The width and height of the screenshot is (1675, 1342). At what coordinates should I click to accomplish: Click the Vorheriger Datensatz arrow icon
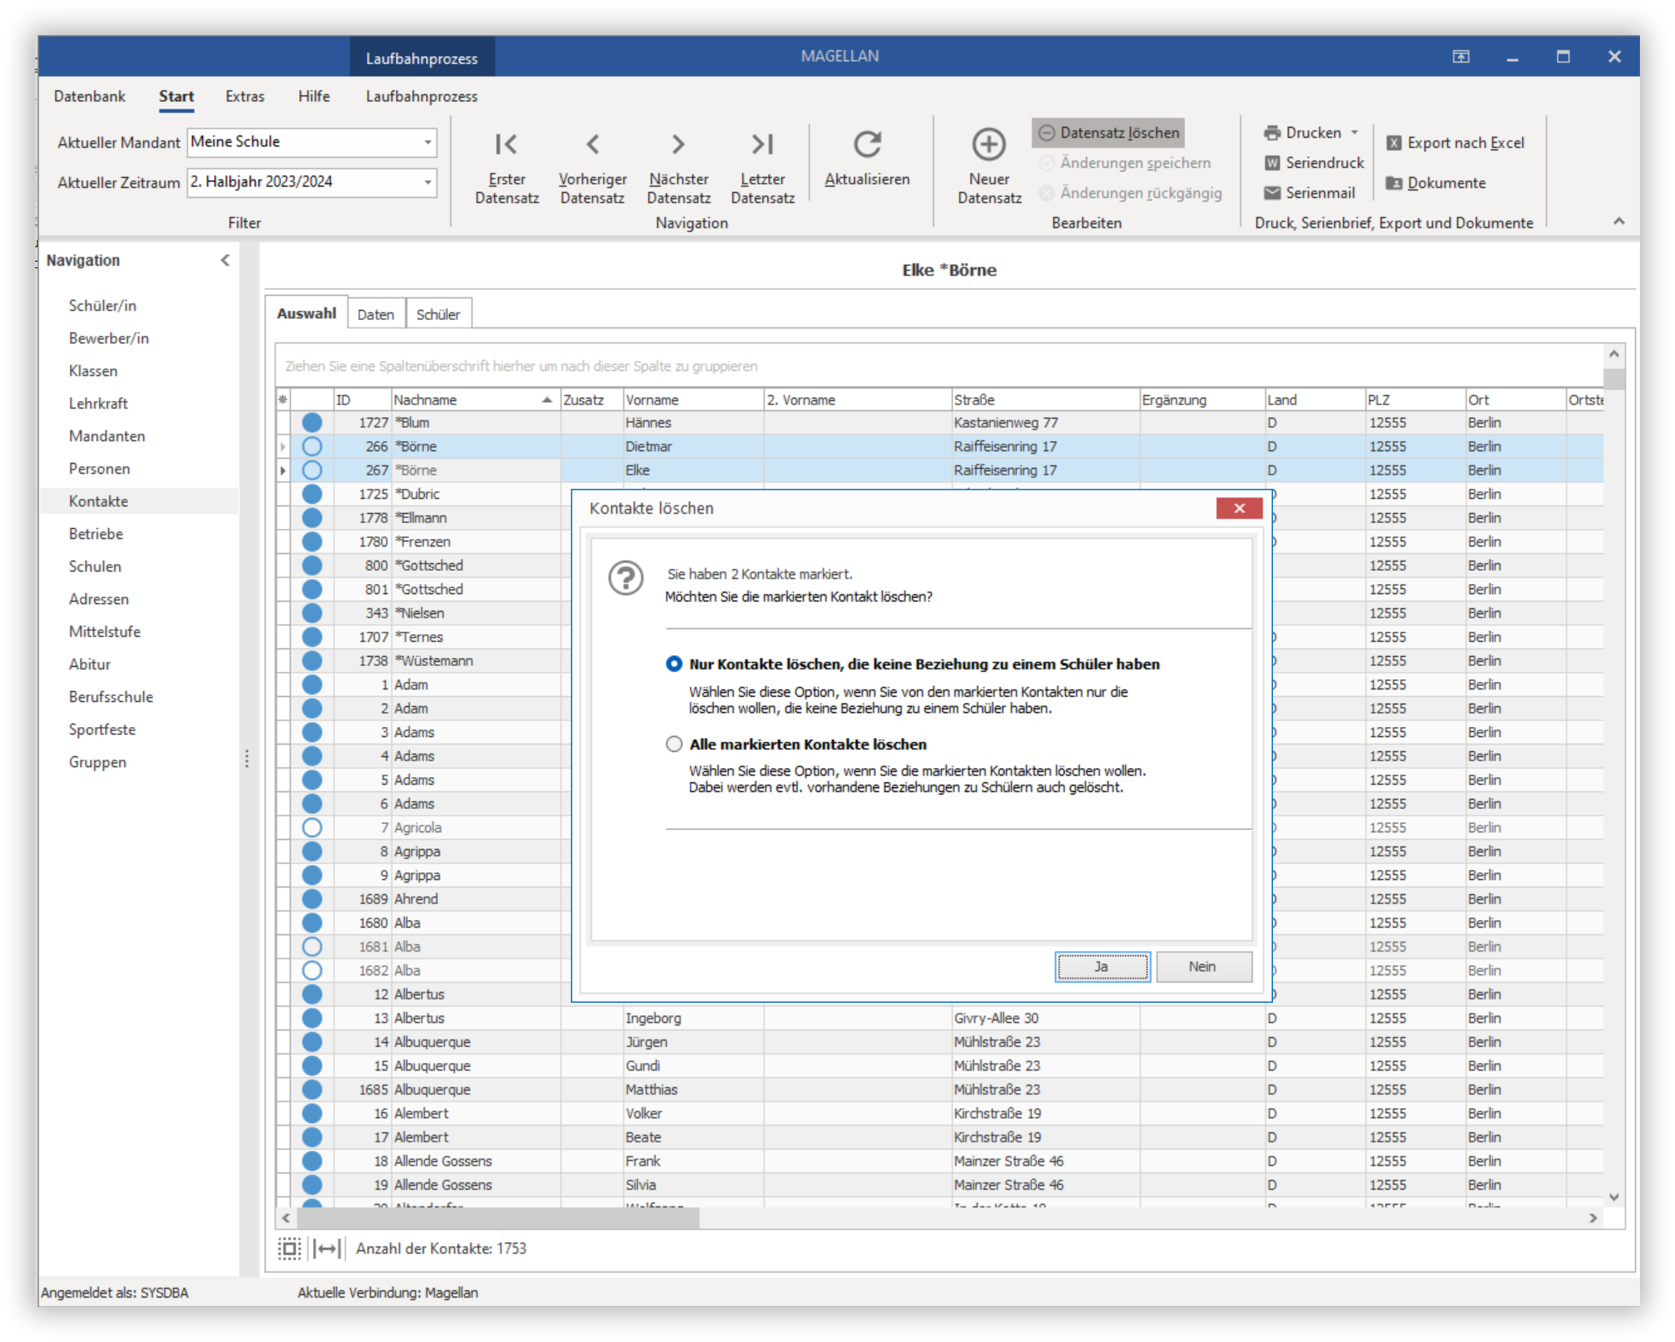(x=592, y=145)
